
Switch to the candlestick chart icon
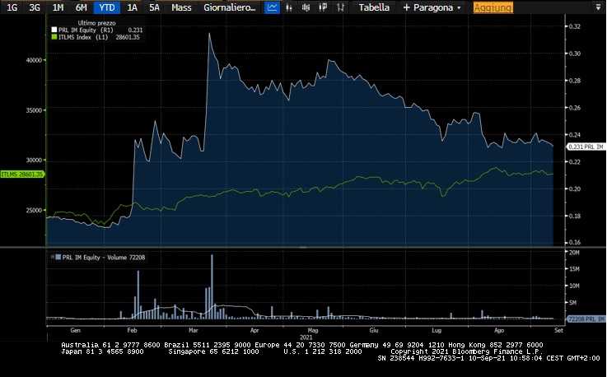point(306,7)
